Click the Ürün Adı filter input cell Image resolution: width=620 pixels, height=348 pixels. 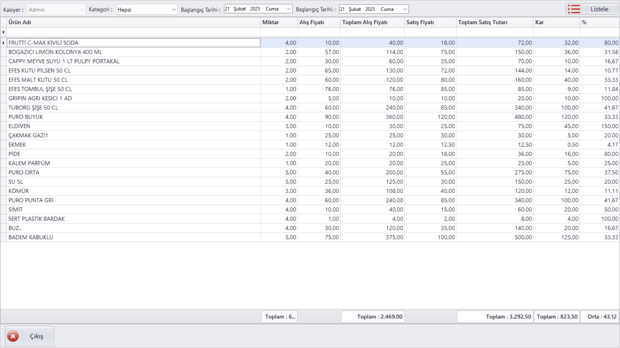click(x=133, y=32)
